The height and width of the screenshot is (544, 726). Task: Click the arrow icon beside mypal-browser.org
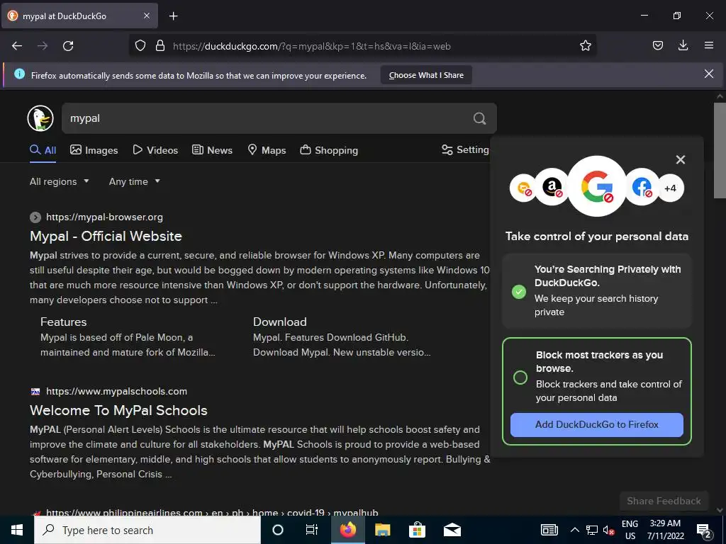click(x=35, y=217)
